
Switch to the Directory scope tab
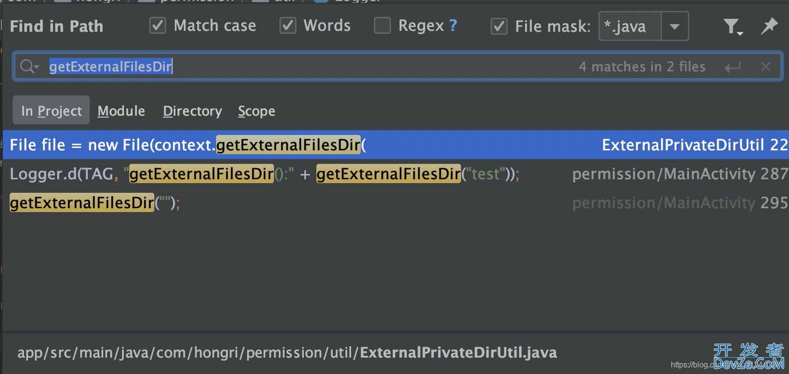pos(192,111)
